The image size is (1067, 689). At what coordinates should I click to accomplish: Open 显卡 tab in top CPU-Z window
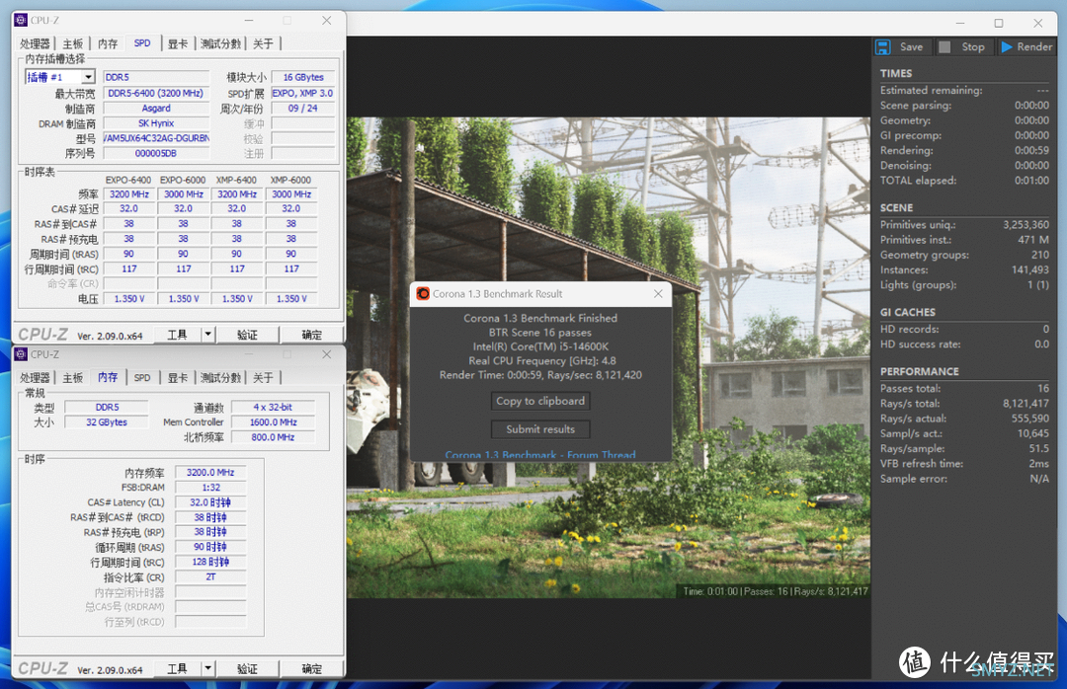tap(178, 43)
